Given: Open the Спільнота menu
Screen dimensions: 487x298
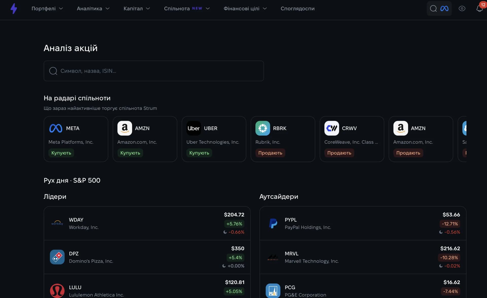Looking at the screenshot, I should click(x=187, y=8).
